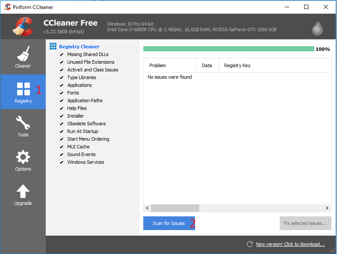Uncheck Missing Shared DLLs
Screen dimensions: 337x254
coord(62,54)
